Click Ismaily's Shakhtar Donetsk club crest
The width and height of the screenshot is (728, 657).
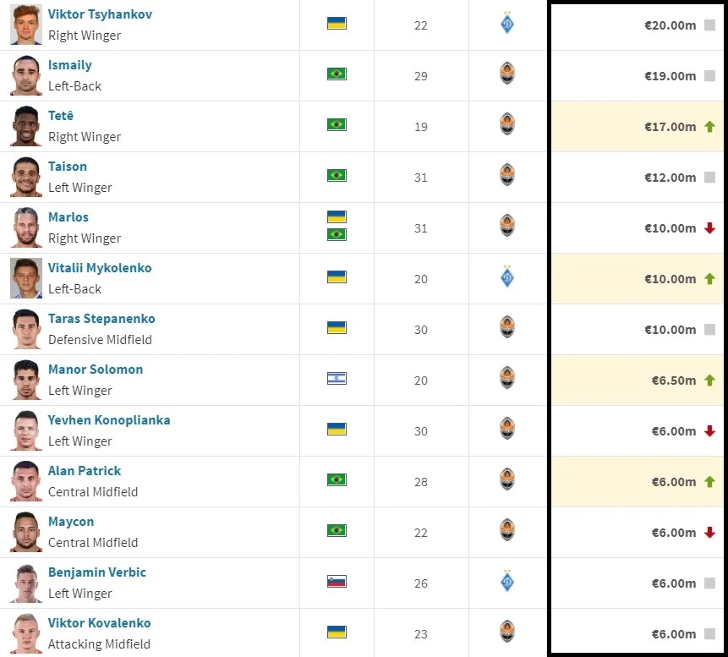click(507, 74)
